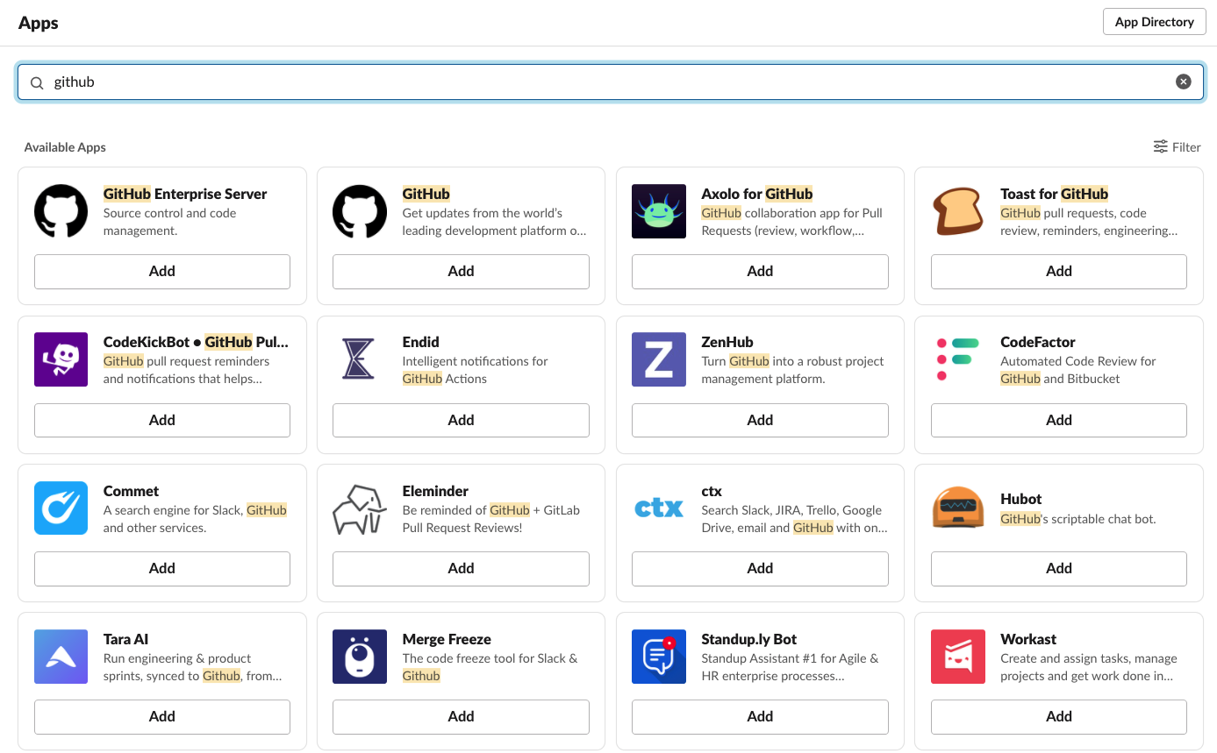Click 'Source control and code management.' description

(169, 222)
